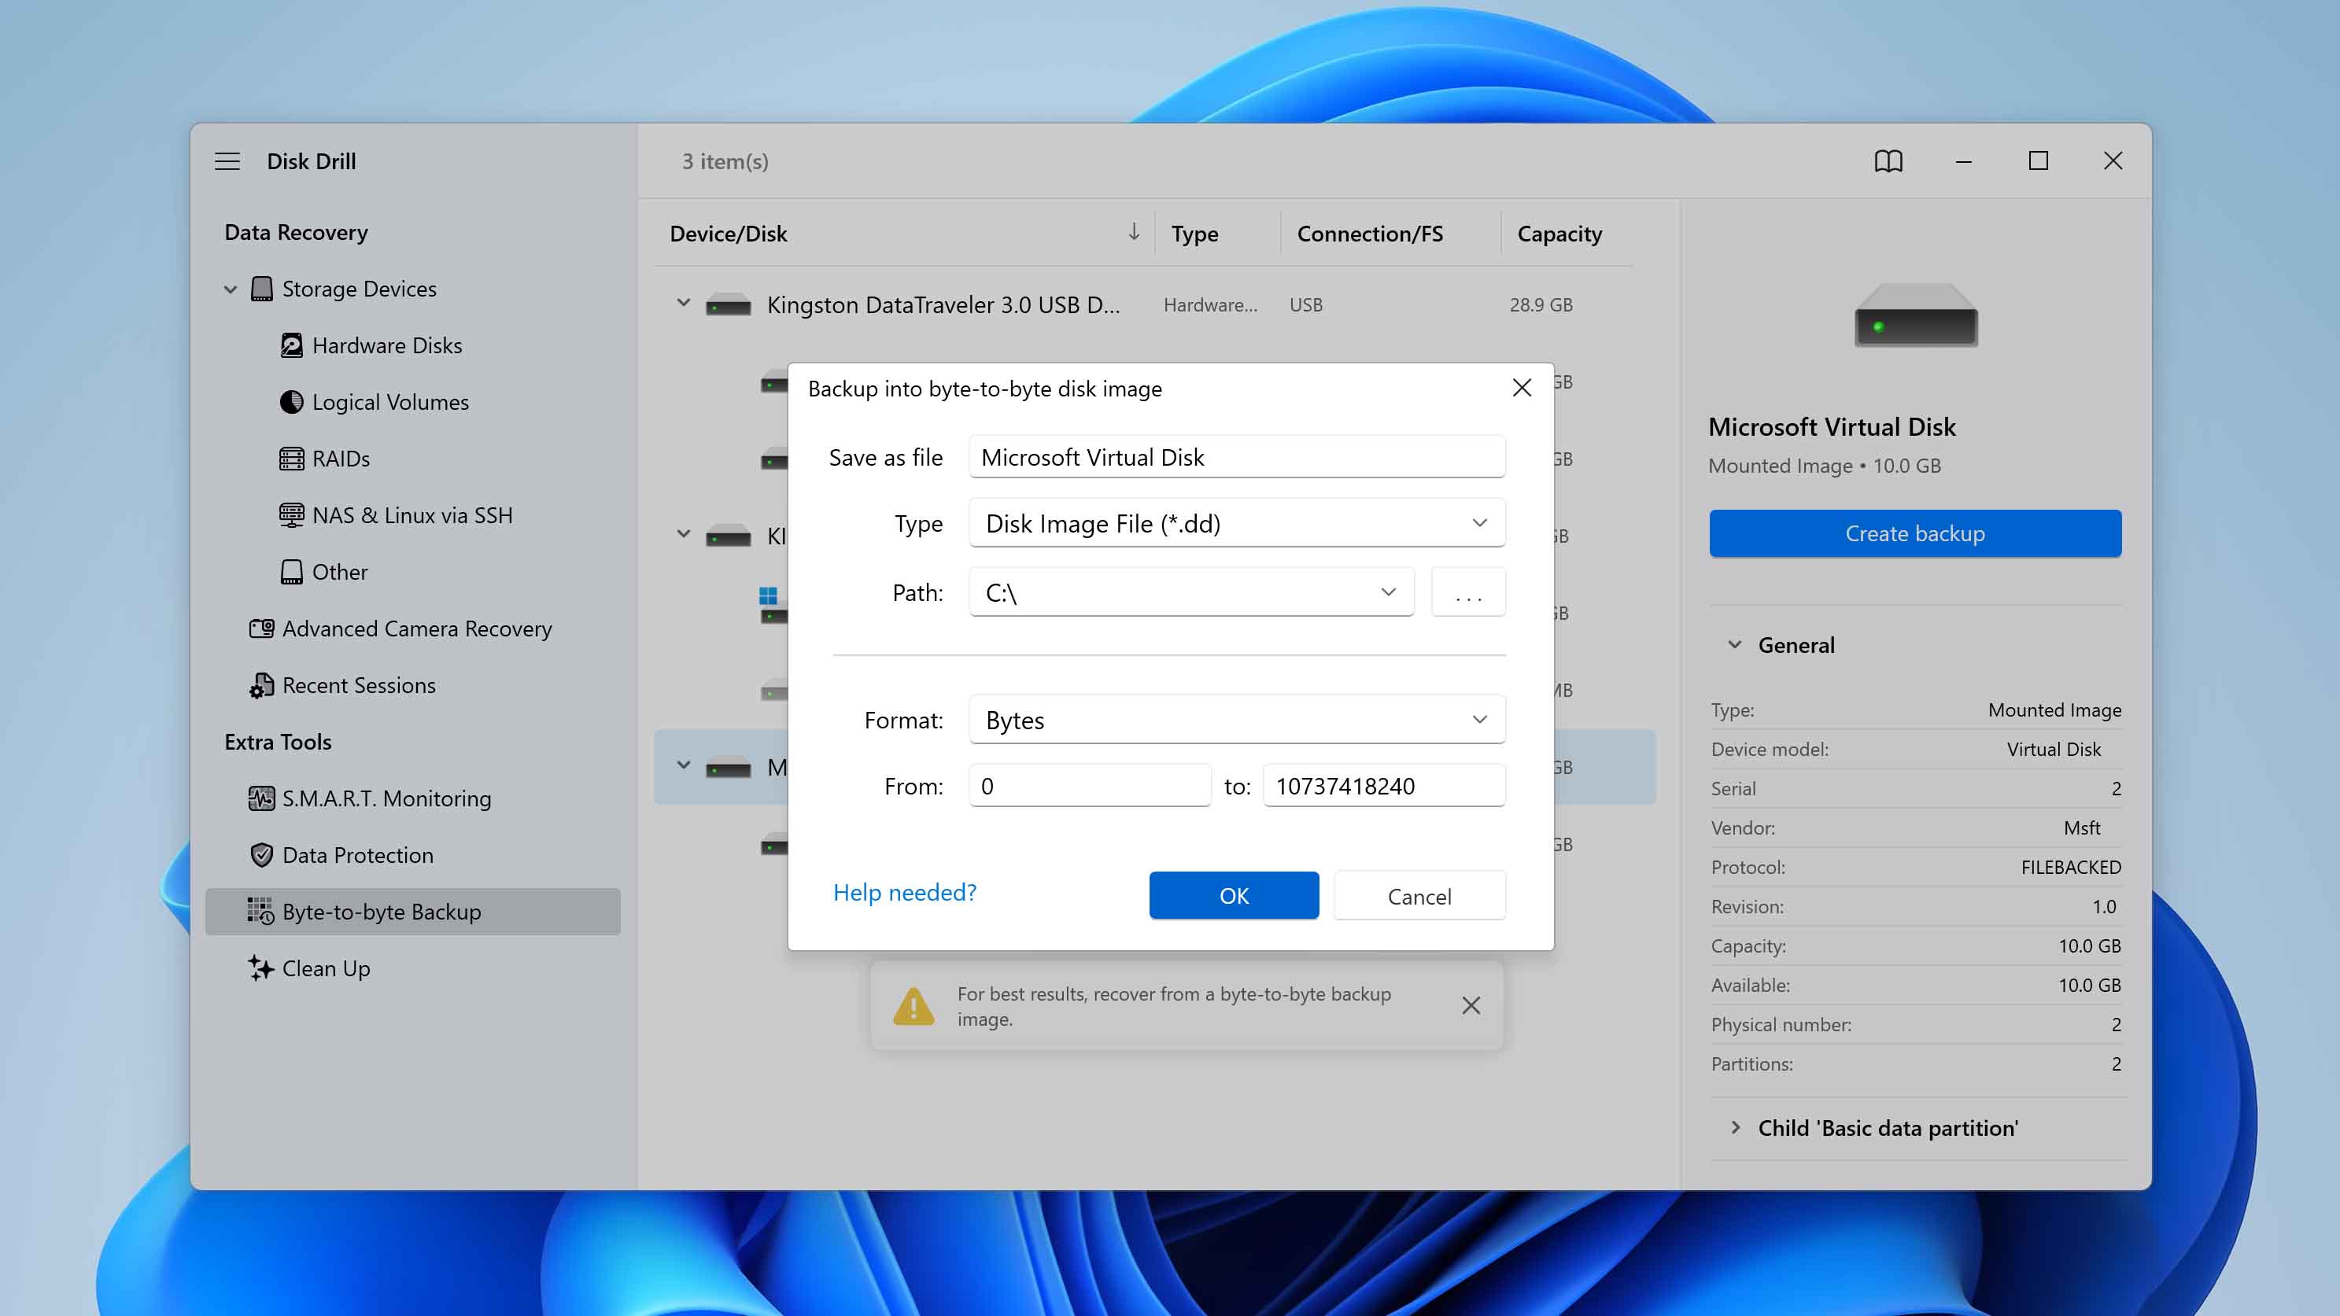This screenshot has height=1316, width=2340.
Task: Click the Byte-to-byte Backup icon
Action: click(x=260, y=911)
